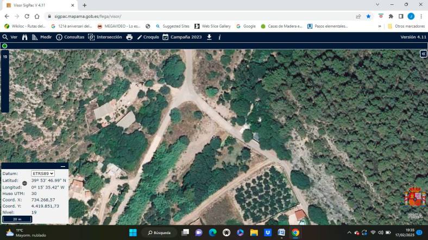Open the Medir measurement menu

coord(42,37)
